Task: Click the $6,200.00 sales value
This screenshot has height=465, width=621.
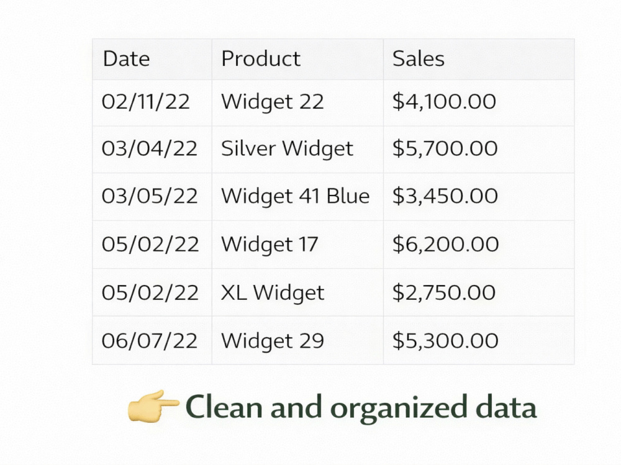Action: coord(445,244)
